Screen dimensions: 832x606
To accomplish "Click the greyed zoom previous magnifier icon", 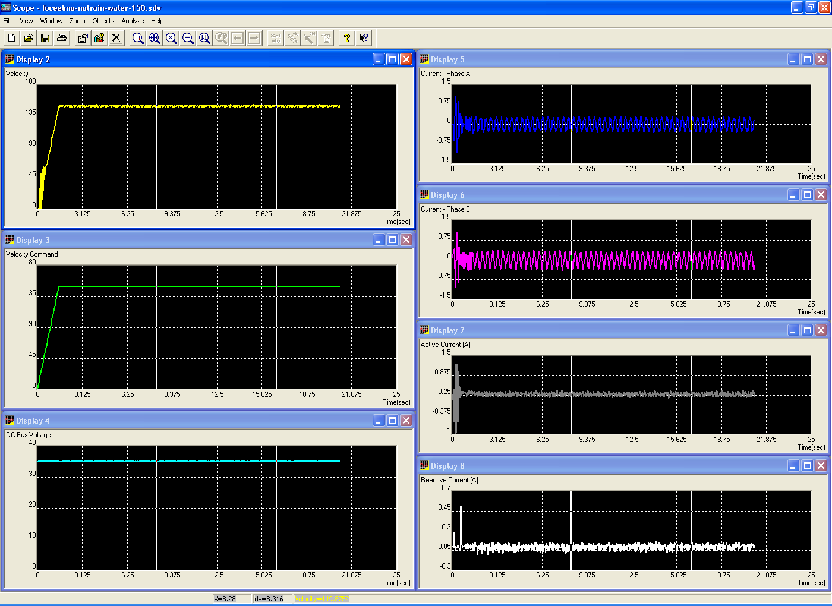I will point(220,38).
